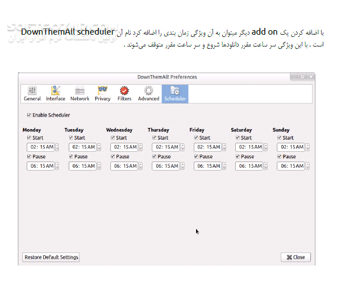The image size is (341, 290).
Task: Toggle the Enable Scheduler checkbox
Action: point(29,115)
